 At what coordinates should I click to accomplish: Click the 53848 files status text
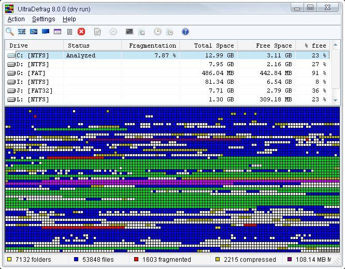[98, 260]
